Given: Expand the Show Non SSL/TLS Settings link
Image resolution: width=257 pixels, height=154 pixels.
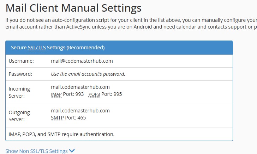Looking at the screenshot, I should pos(36,151).
